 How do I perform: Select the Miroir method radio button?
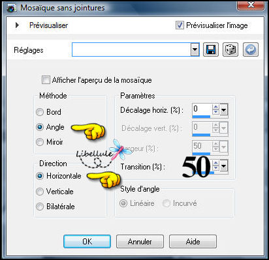click(40, 142)
